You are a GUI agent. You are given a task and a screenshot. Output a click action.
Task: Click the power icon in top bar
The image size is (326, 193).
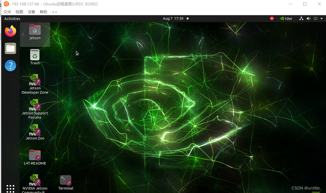tap(316, 18)
